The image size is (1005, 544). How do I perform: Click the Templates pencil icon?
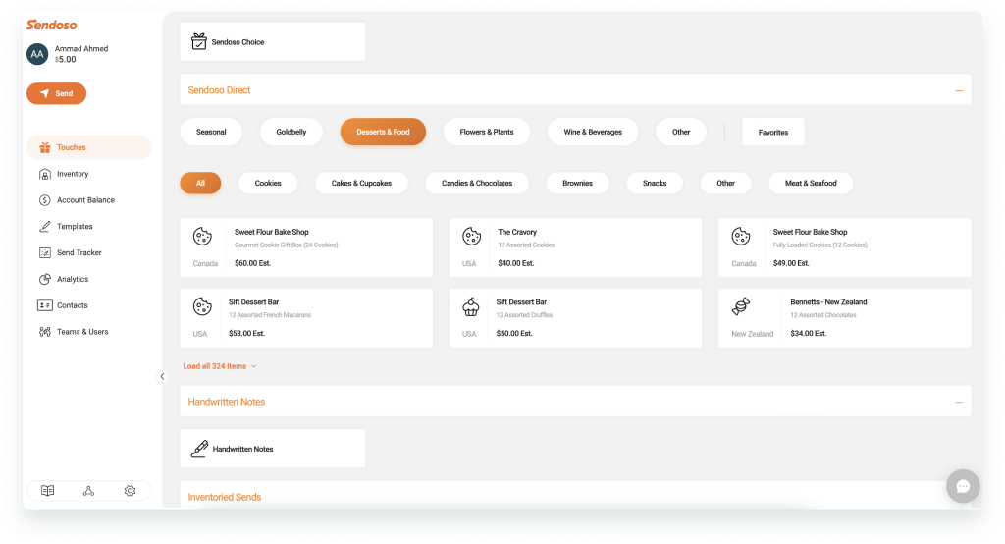coord(45,227)
